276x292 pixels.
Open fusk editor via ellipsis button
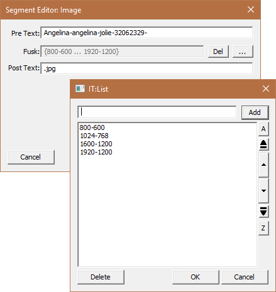(x=243, y=51)
